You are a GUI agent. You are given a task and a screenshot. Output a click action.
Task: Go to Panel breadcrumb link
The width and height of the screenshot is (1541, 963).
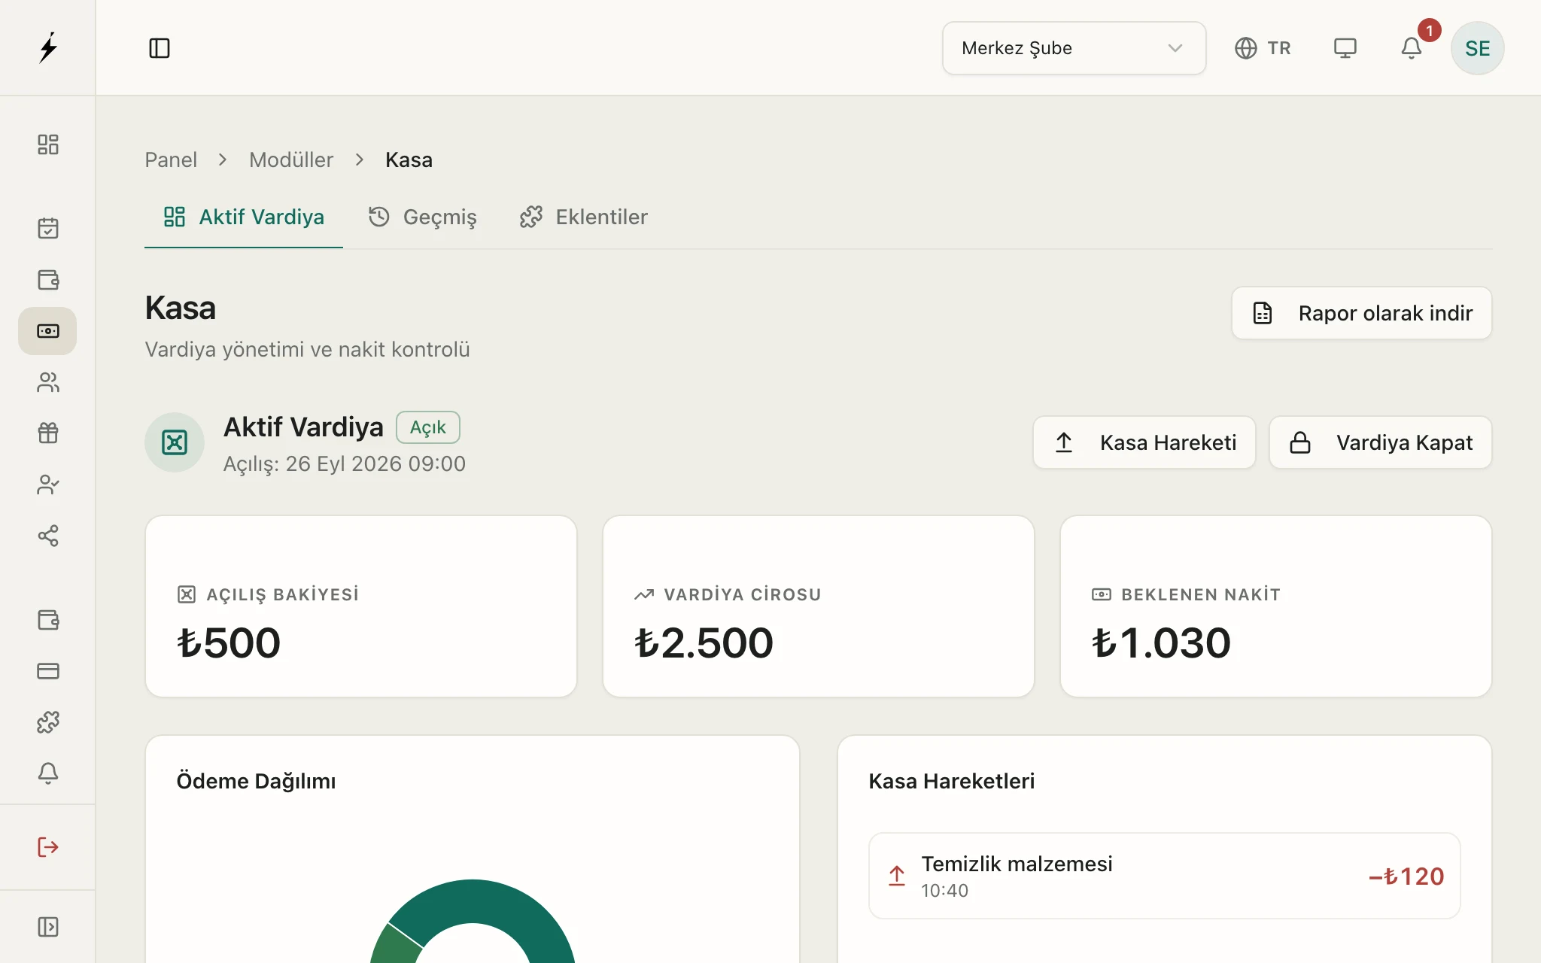click(x=171, y=159)
